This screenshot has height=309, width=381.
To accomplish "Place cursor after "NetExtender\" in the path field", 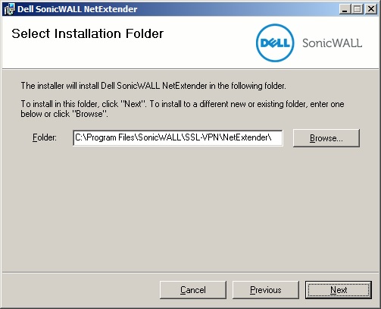I will tap(273, 138).
